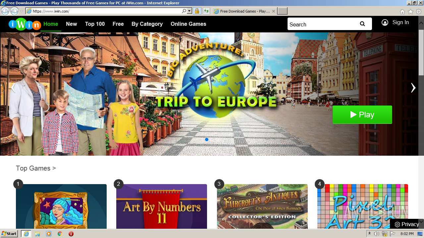Click the refresh page icon

click(x=206, y=11)
